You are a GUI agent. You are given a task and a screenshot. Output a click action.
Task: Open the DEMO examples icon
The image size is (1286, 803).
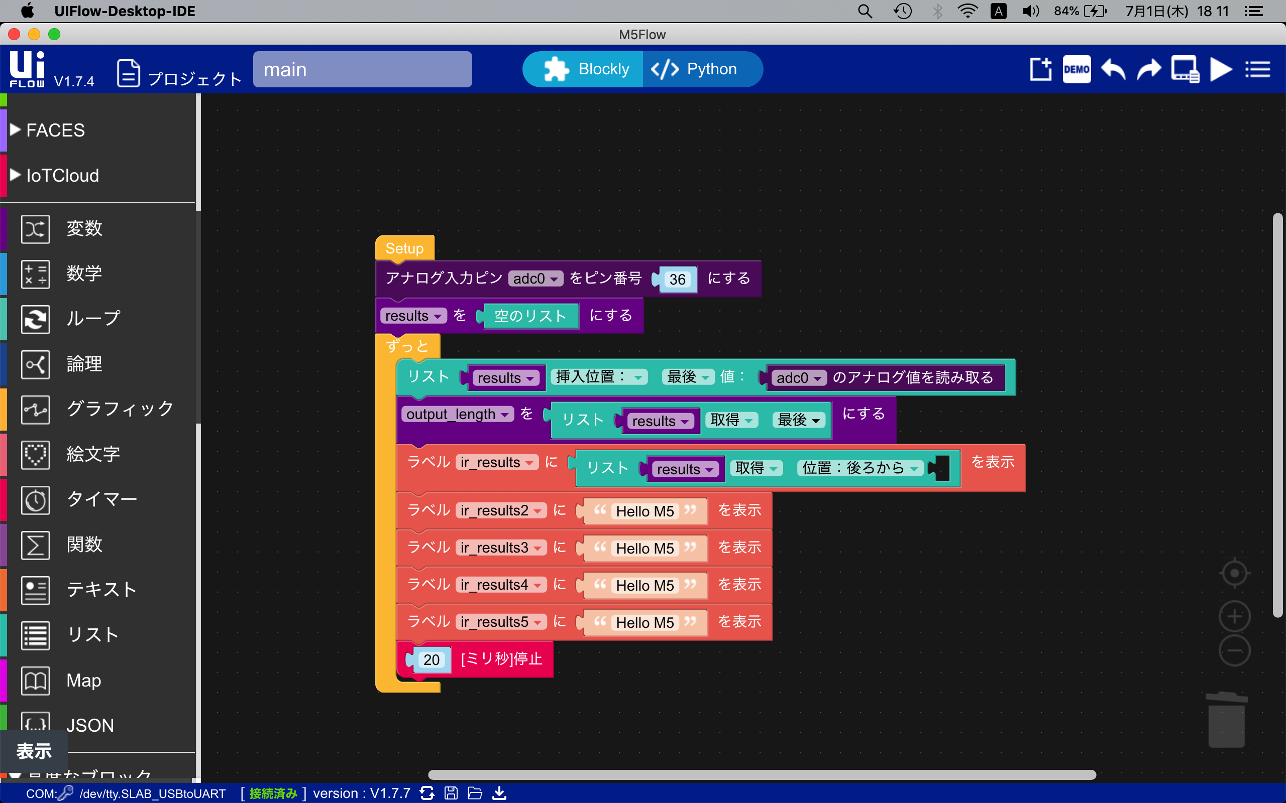point(1077,70)
